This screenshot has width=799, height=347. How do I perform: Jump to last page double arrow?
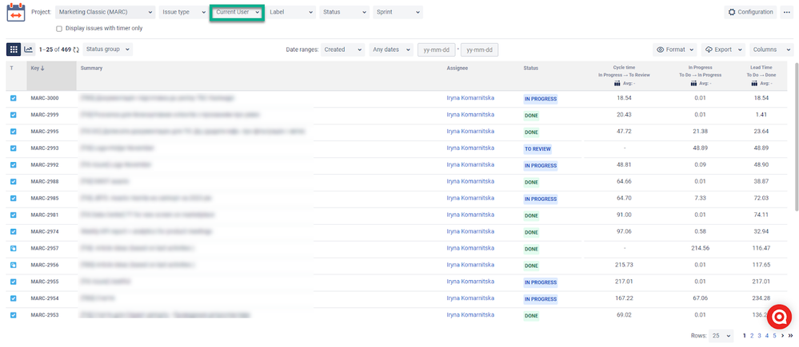point(790,335)
